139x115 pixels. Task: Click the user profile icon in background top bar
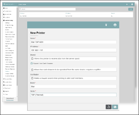(x=132, y=4)
